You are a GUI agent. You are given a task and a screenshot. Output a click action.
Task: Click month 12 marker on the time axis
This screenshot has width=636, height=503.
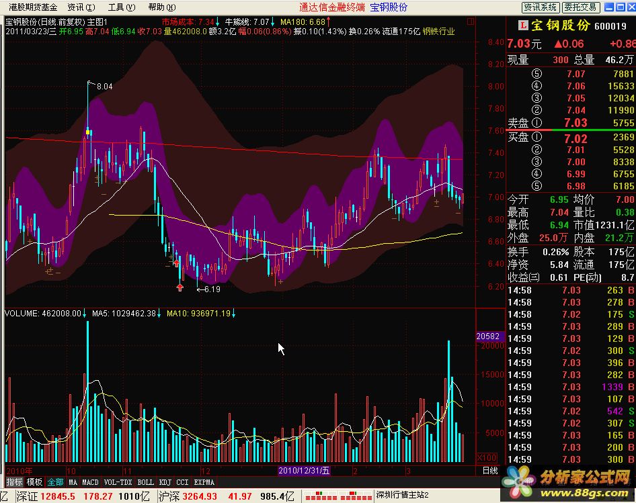(206, 471)
